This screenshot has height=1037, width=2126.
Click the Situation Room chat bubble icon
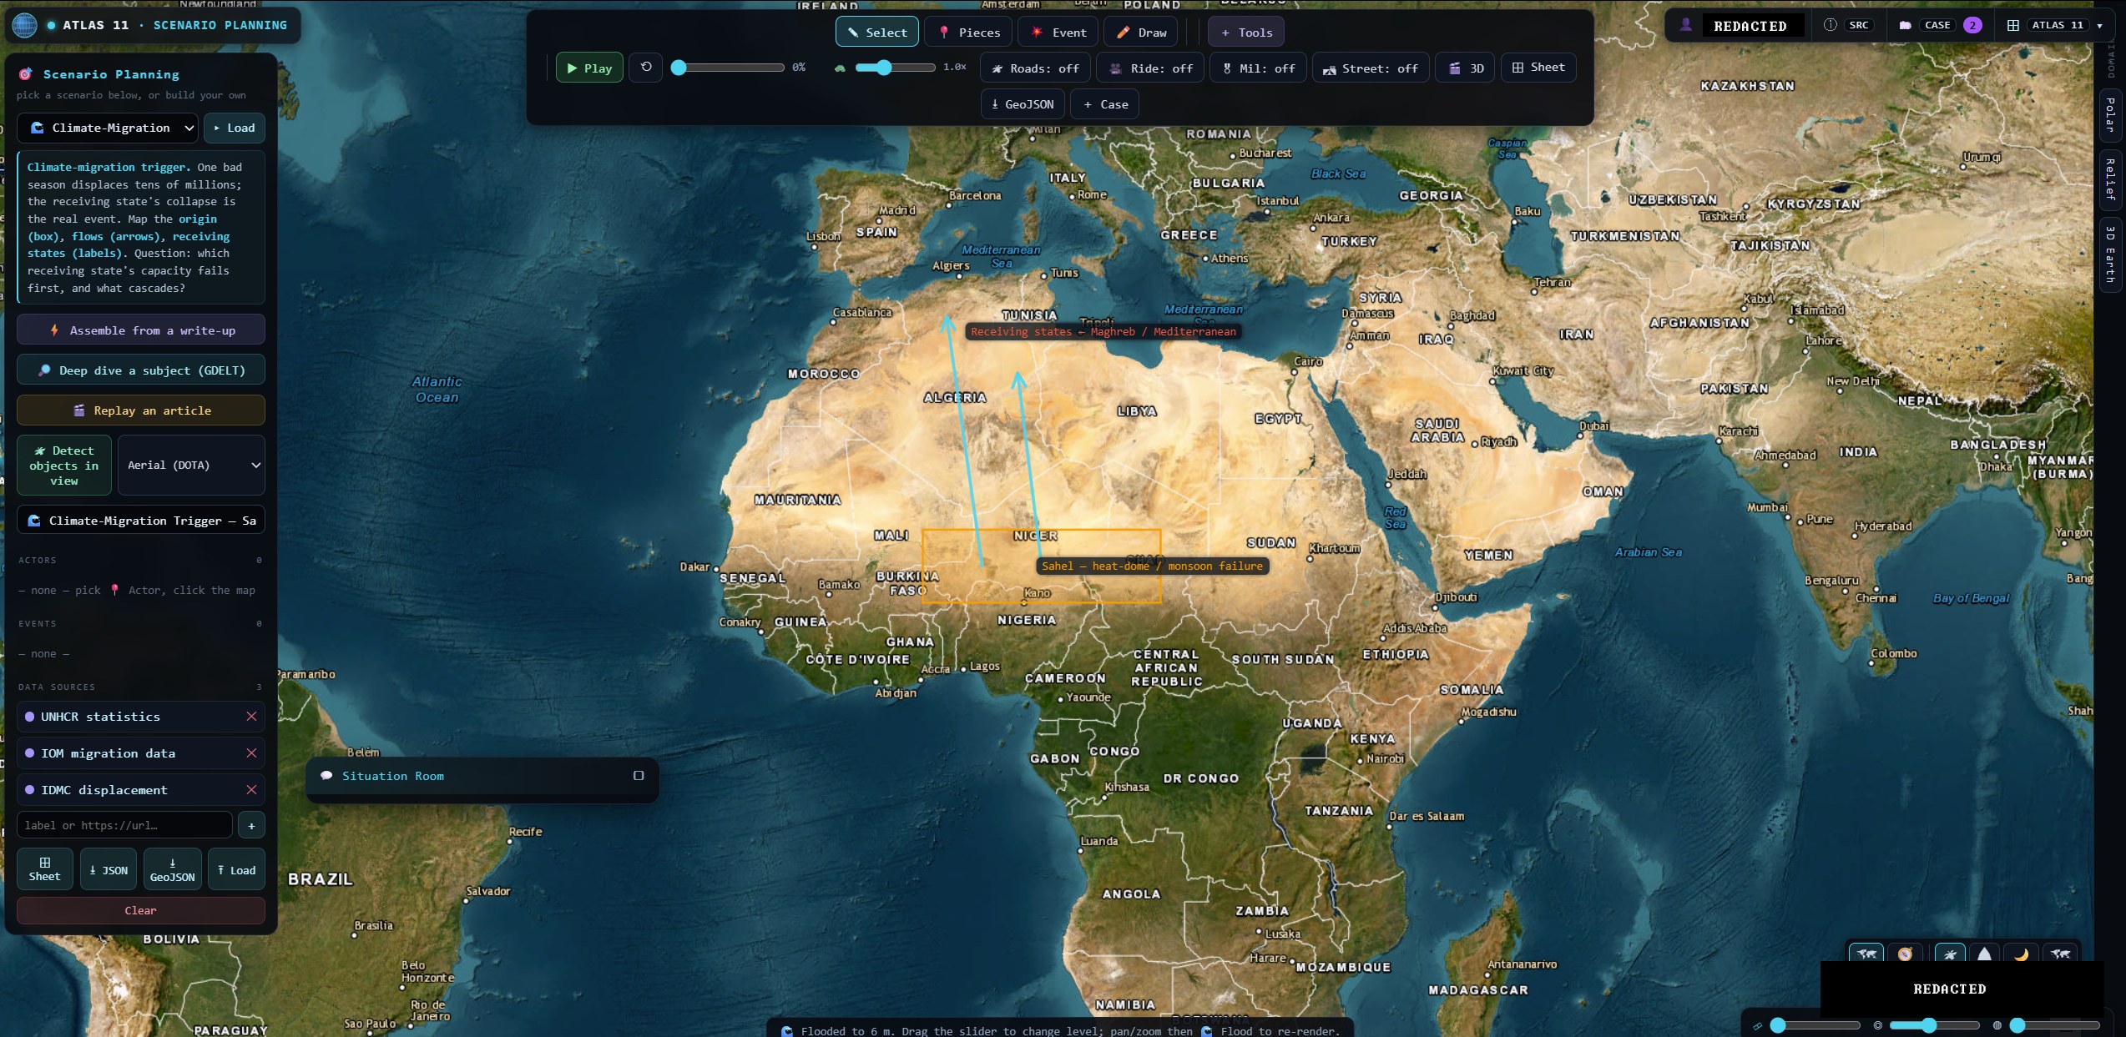click(x=326, y=776)
